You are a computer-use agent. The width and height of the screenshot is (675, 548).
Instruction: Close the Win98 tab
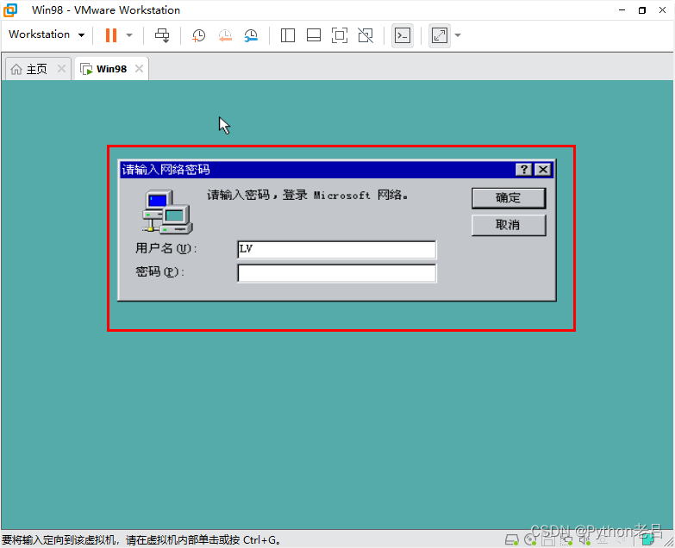coord(139,68)
